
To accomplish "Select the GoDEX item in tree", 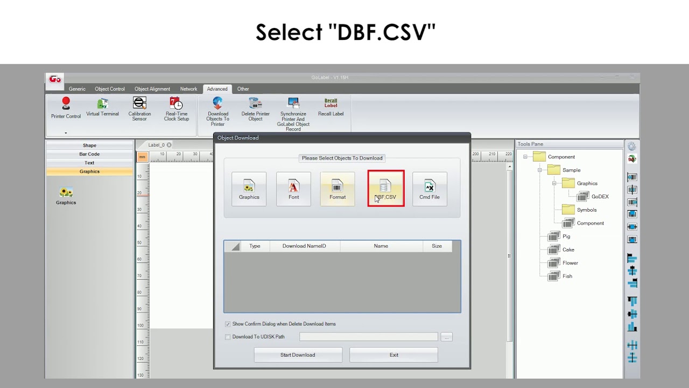I will 600,197.
